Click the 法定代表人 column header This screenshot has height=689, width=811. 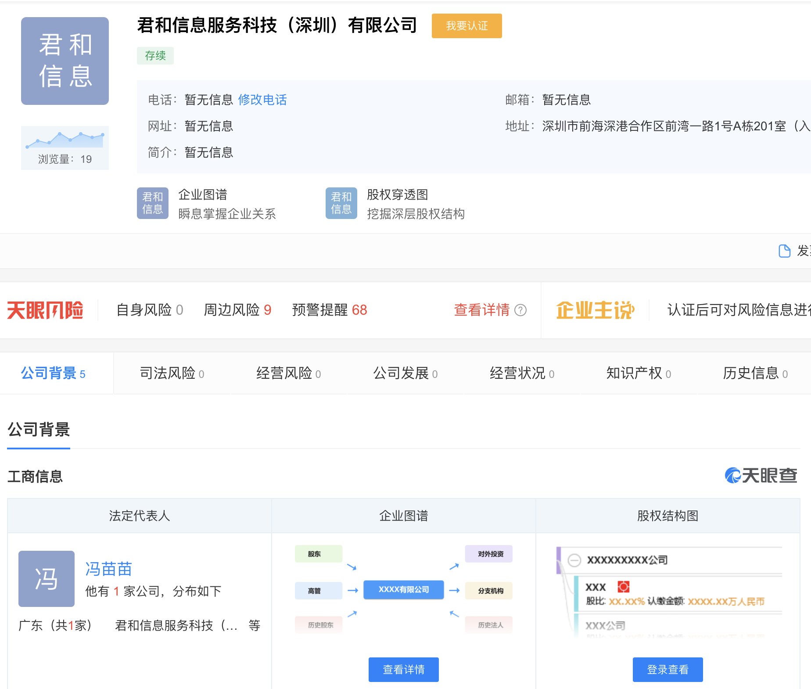pos(140,516)
